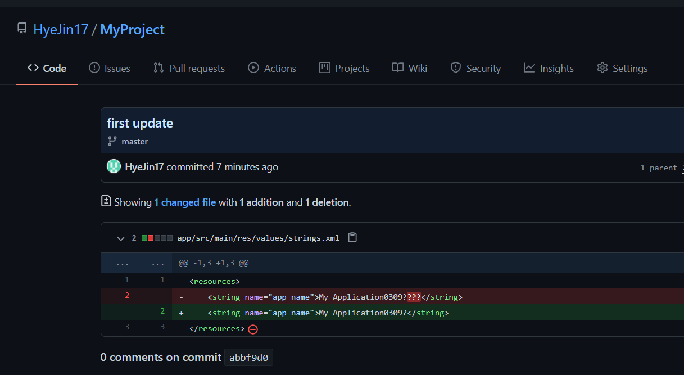Collapse the strings.xml diff with chevron
The height and width of the screenshot is (375, 684).
[120, 238]
